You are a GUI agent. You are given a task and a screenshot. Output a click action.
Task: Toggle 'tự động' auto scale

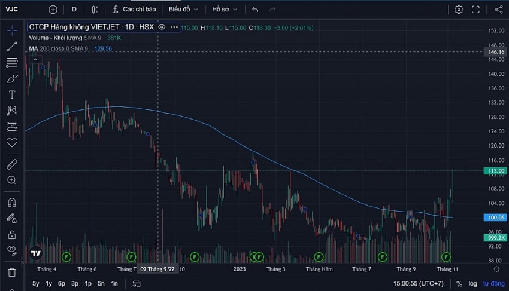pos(494,284)
